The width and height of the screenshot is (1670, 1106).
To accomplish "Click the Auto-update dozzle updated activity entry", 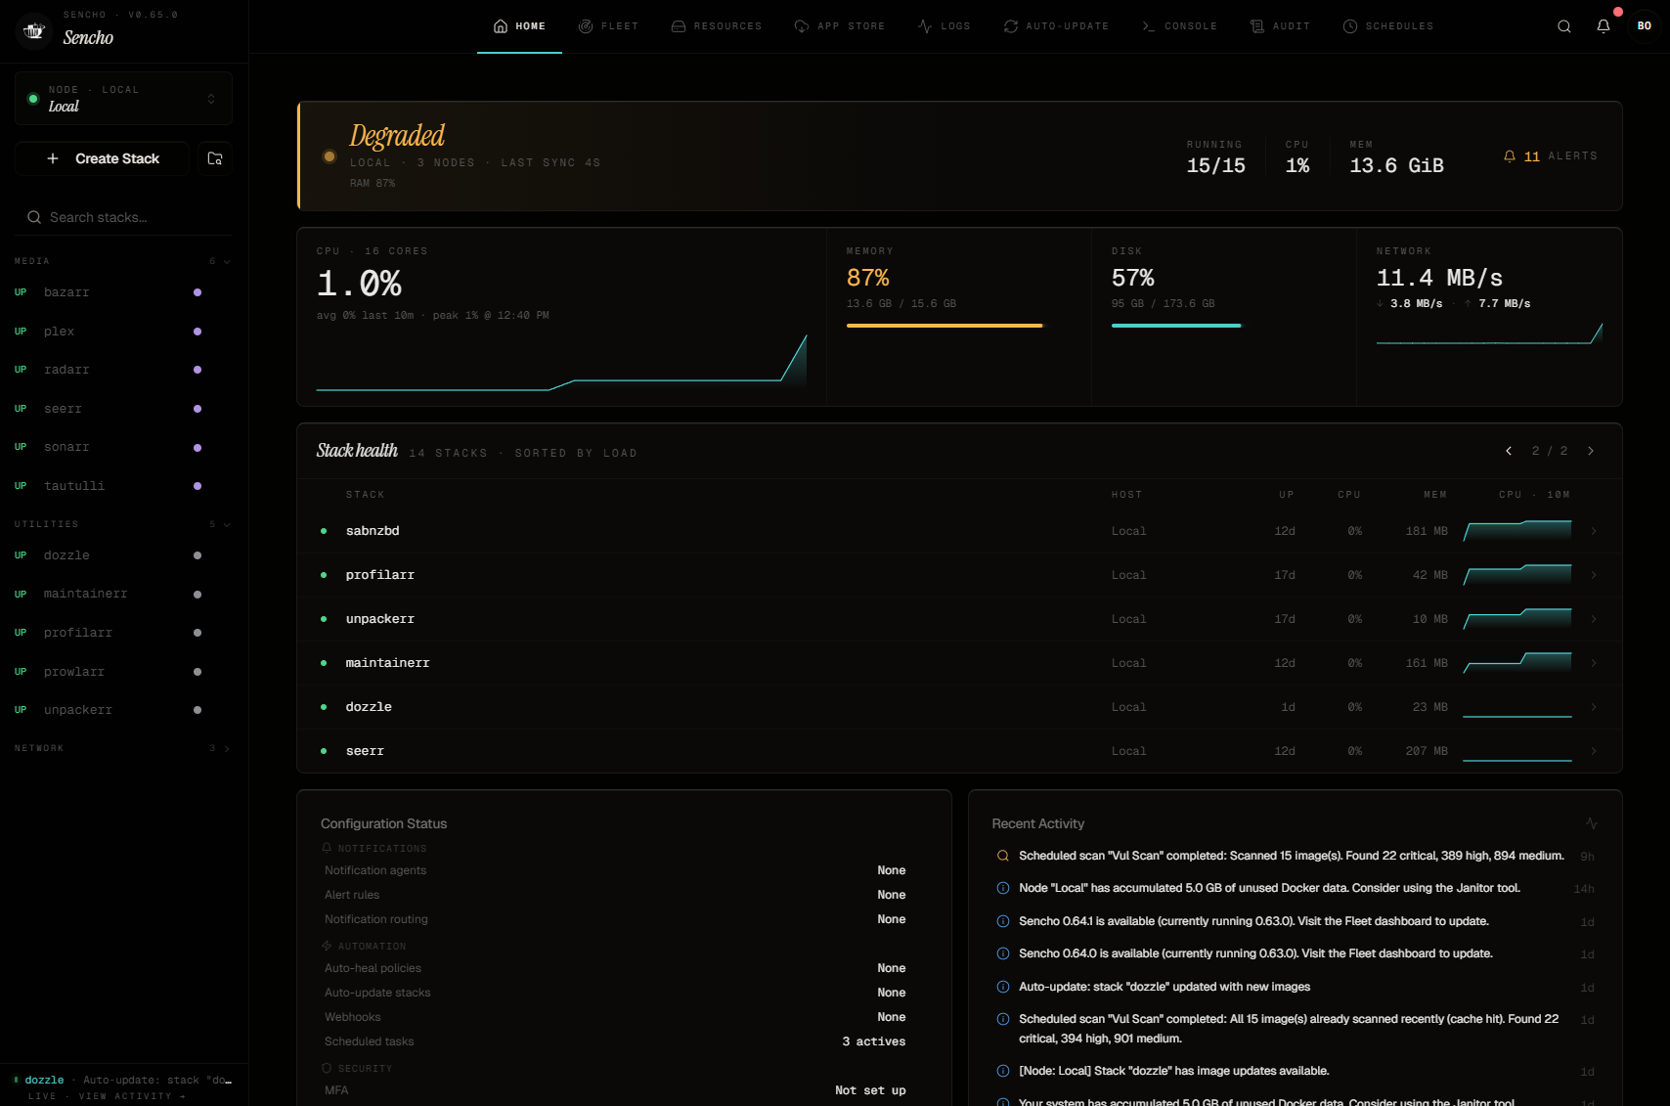I will 1295,987.
